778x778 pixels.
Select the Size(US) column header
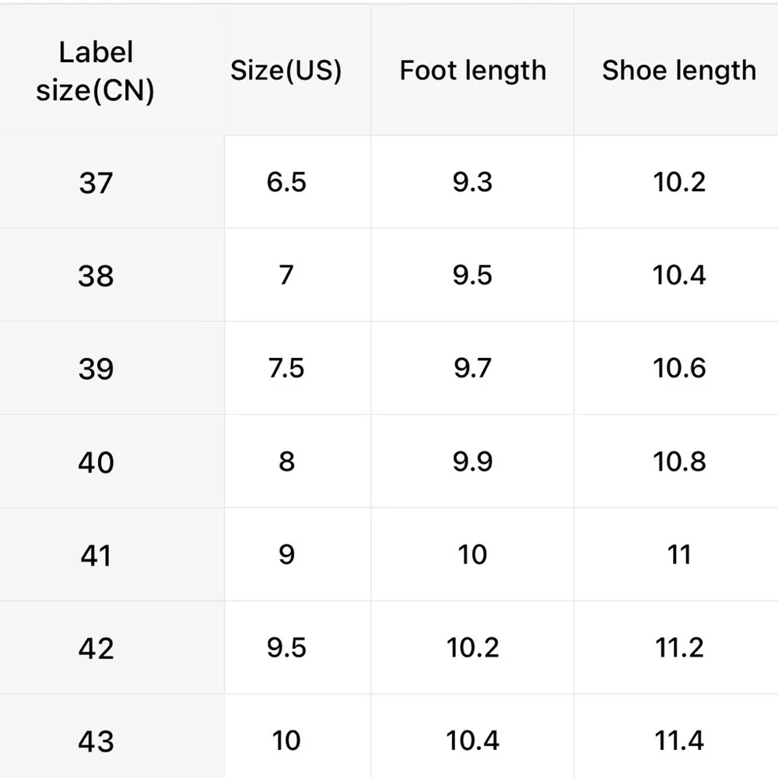pyautogui.click(x=286, y=71)
